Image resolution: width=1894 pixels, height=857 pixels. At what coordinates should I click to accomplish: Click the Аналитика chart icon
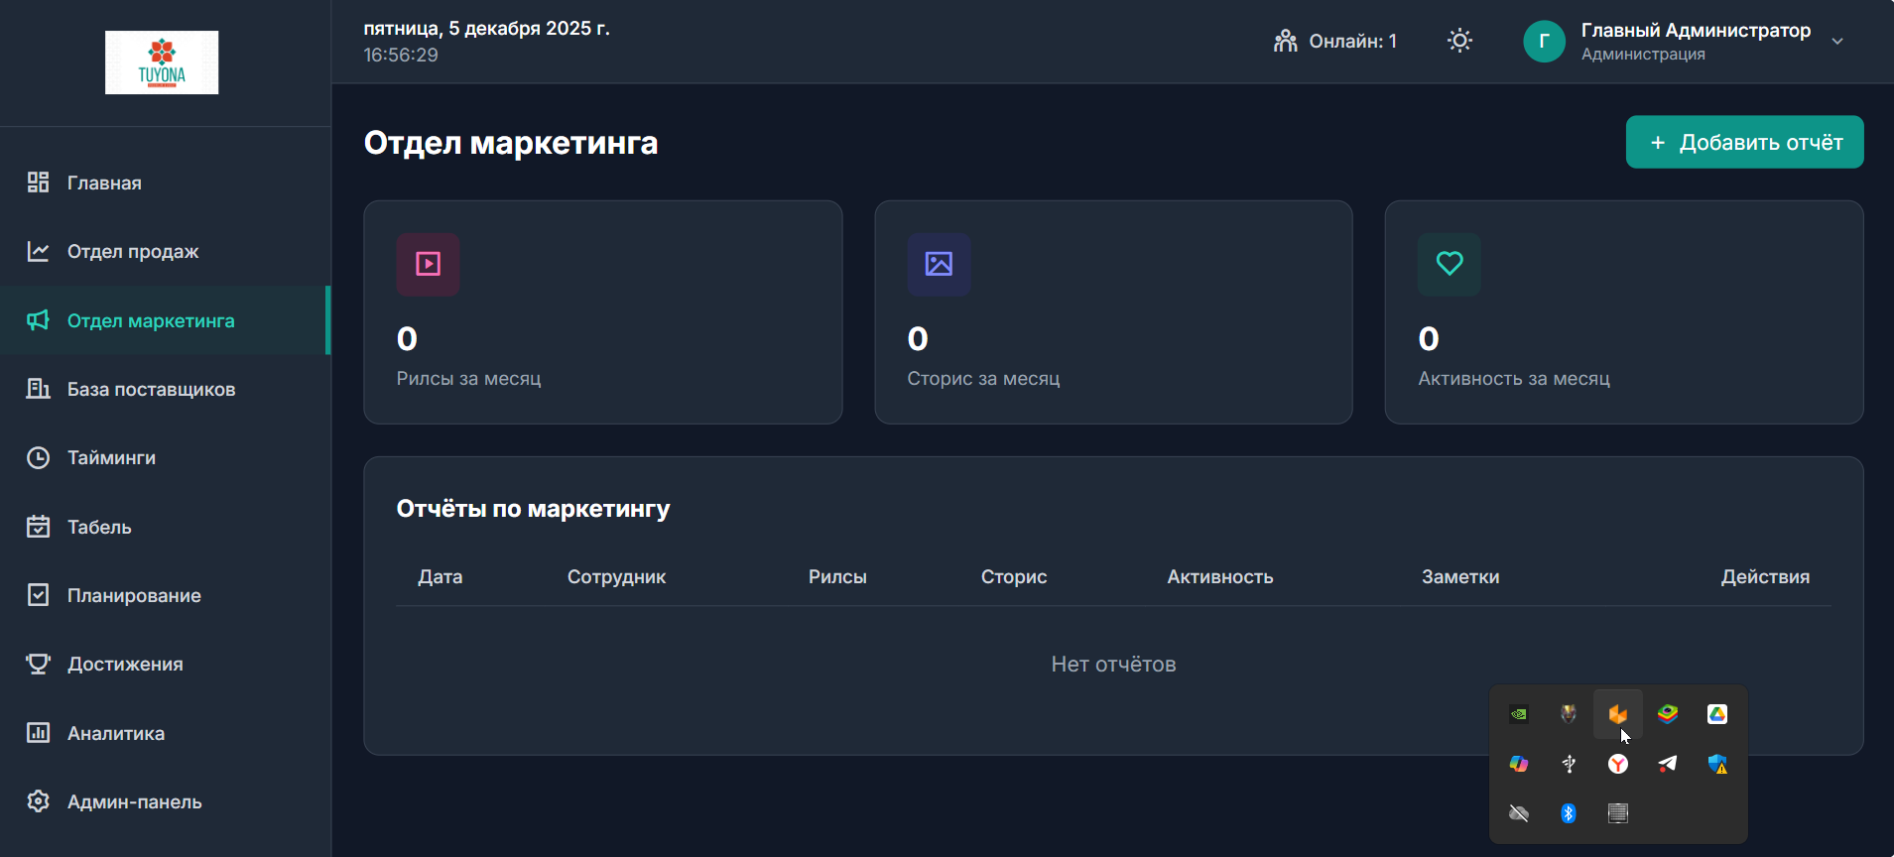(x=38, y=733)
